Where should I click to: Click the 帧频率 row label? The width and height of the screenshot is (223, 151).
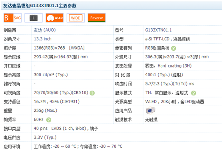pyautogui.click(x=10, y=119)
